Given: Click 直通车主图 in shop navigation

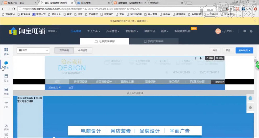Looking at the screenshot, I should coord(127,82).
